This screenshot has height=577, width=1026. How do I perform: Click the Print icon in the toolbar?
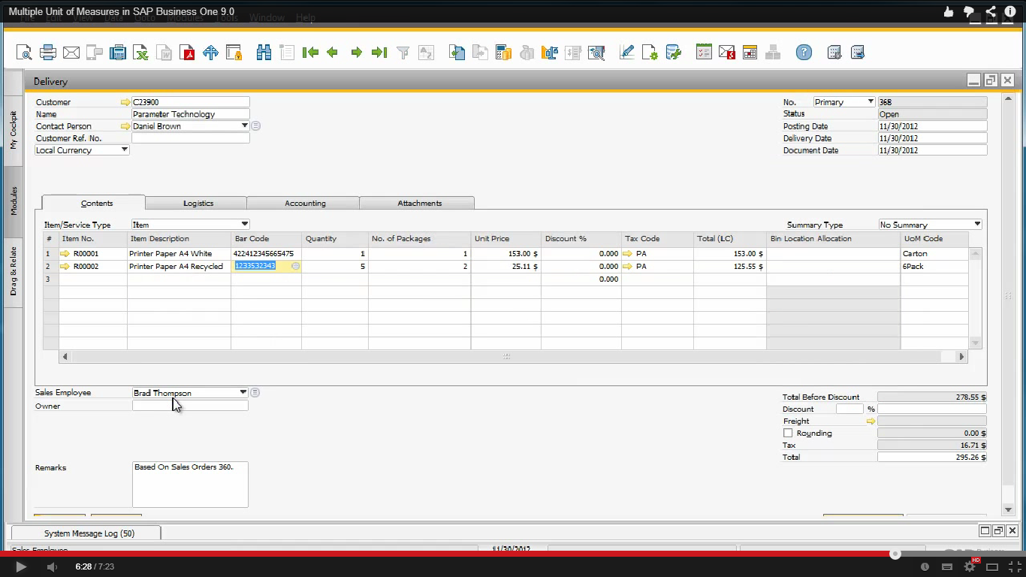coord(48,53)
